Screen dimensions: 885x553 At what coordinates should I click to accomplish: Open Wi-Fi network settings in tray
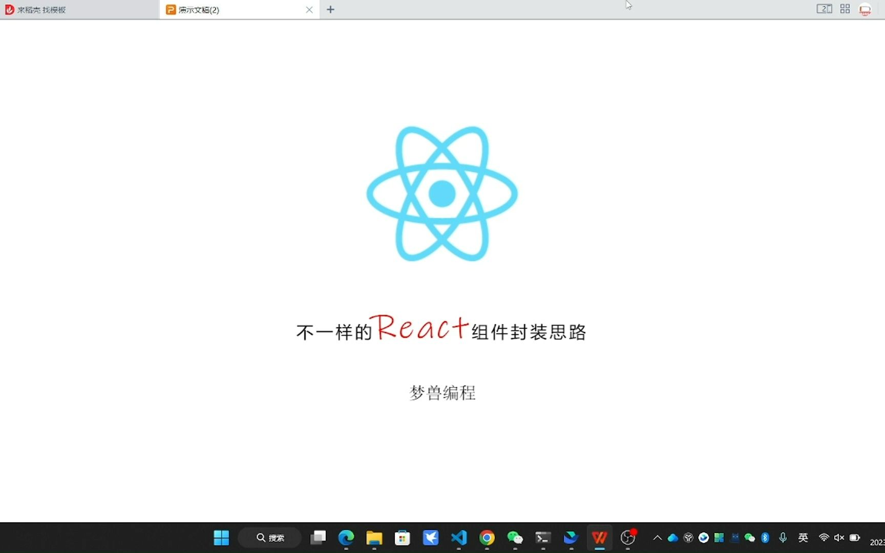[x=824, y=538]
